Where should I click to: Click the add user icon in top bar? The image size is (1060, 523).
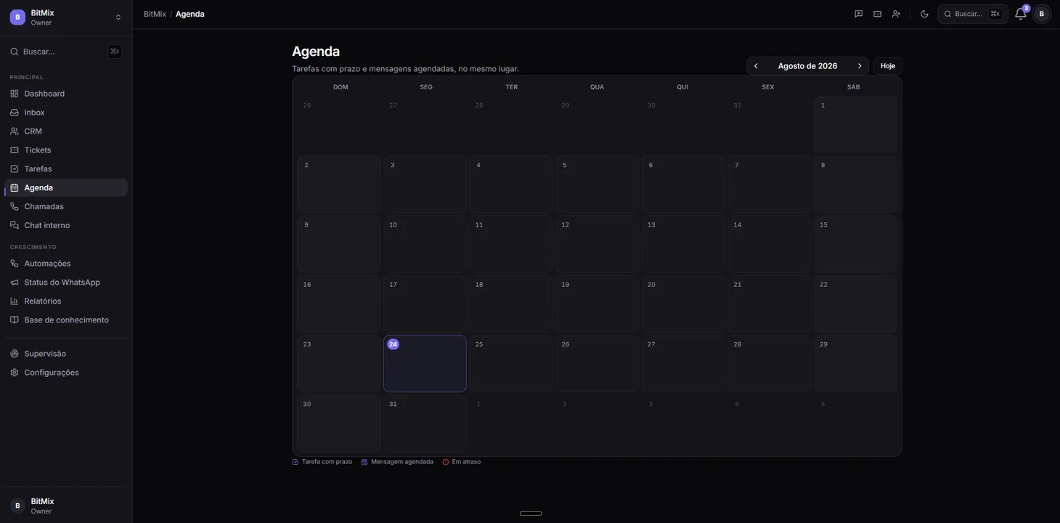point(897,14)
